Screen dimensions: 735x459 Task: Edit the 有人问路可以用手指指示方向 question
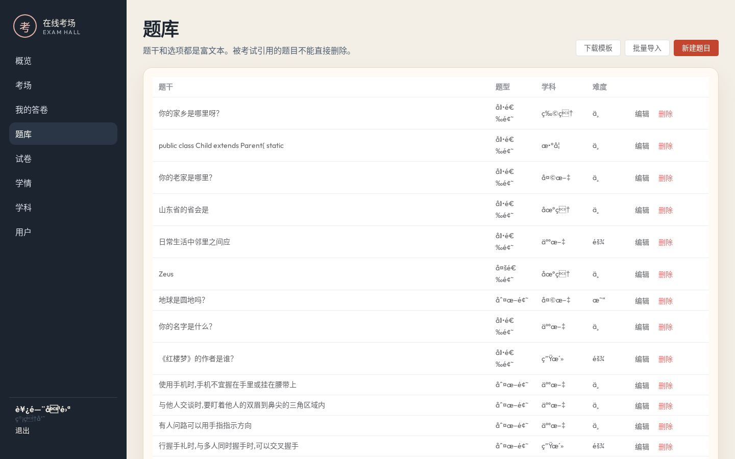(642, 426)
